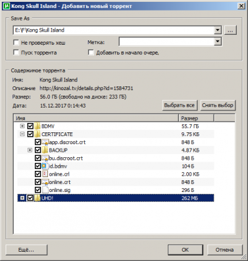Click the uTorrent icon in title bar
The height and width of the screenshot is (261, 248).
tap(7, 6)
